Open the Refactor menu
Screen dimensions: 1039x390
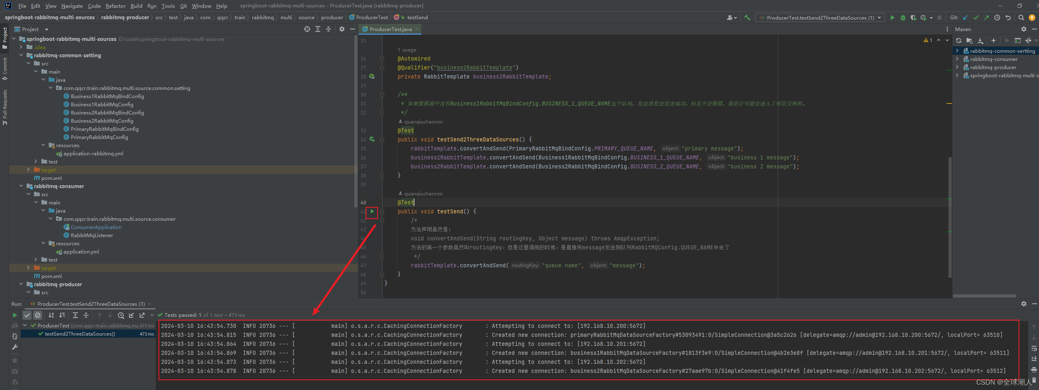point(115,6)
